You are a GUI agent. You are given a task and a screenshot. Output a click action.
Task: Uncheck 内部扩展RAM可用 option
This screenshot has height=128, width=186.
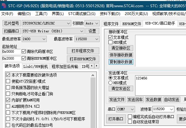click(x=8, y=100)
